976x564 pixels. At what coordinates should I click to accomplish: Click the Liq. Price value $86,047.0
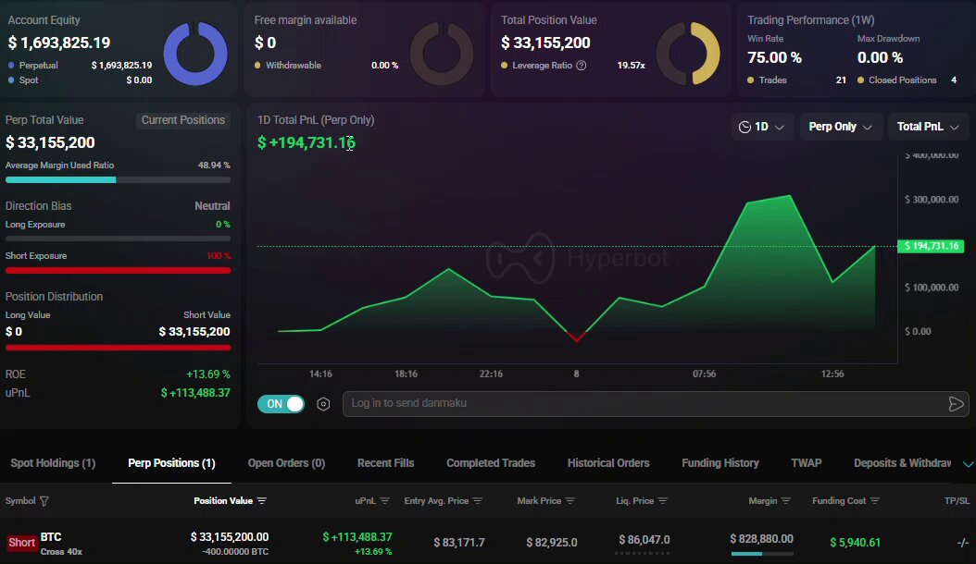644,540
